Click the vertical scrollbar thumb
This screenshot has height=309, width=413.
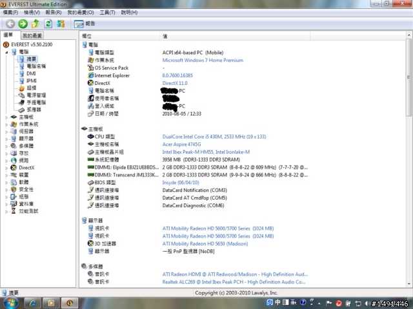point(408,77)
